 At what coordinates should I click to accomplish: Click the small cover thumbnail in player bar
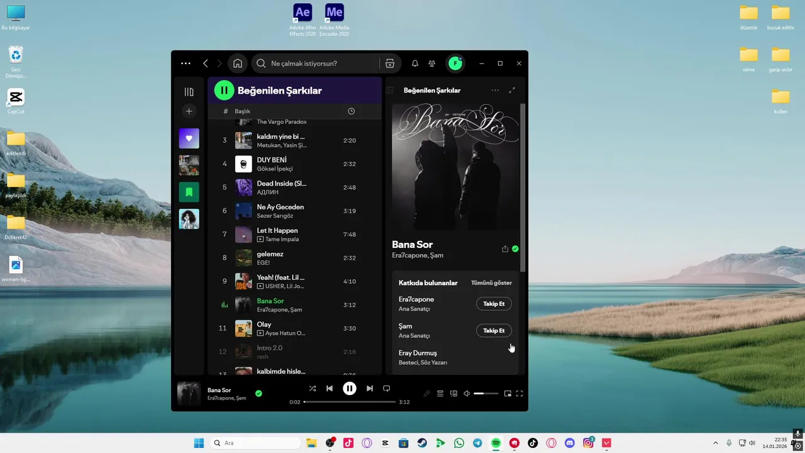[x=189, y=394]
